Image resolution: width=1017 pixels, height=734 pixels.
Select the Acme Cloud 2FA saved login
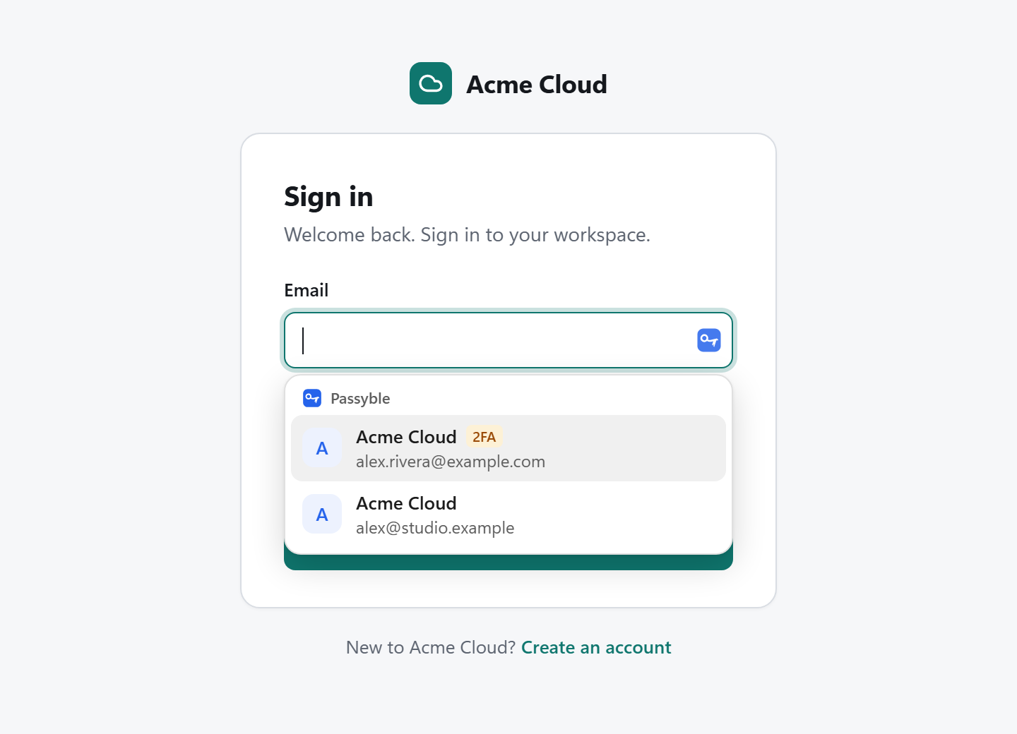[x=509, y=448]
